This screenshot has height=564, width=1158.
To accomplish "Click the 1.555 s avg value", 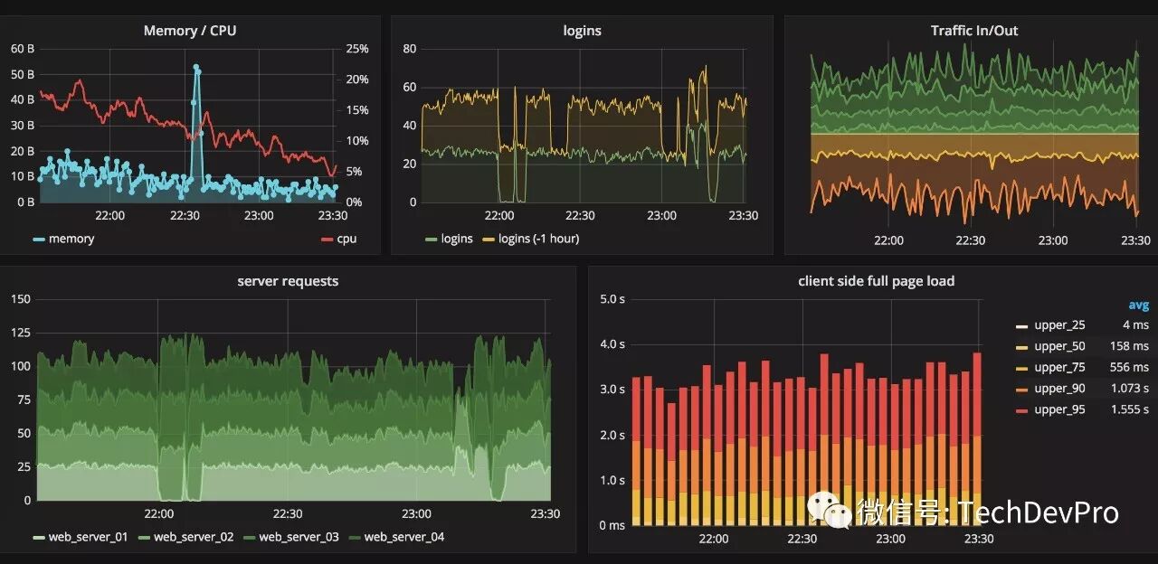I will [x=1130, y=409].
